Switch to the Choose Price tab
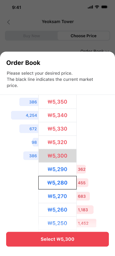The width and height of the screenshot is (115, 256). (83, 36)
